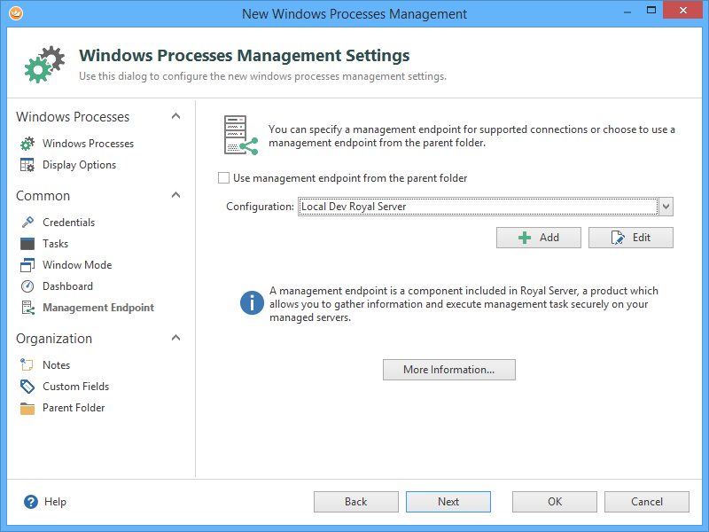The image size is (709, 532).
Task: Open the Configuration dropdown arrow
Action: tap(666, 207)
